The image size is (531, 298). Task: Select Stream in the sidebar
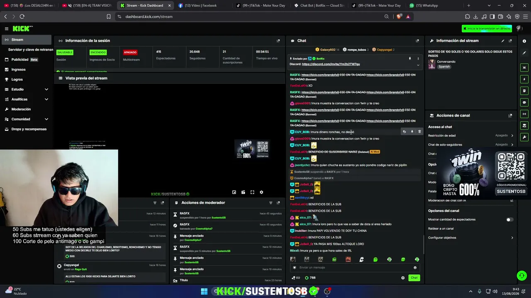(27, 40)
